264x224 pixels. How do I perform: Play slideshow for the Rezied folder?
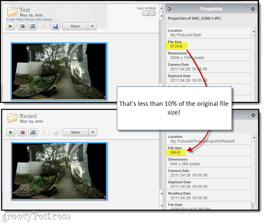point(11,132)
